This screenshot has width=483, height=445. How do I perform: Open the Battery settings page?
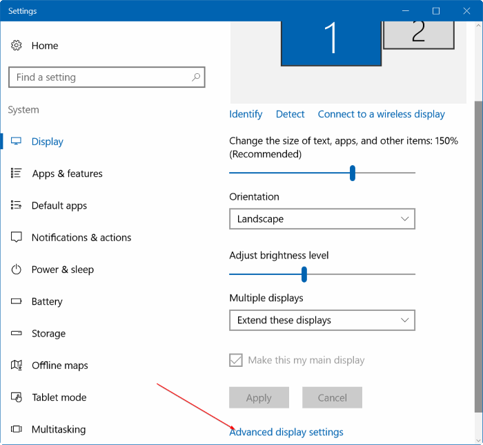47,301
